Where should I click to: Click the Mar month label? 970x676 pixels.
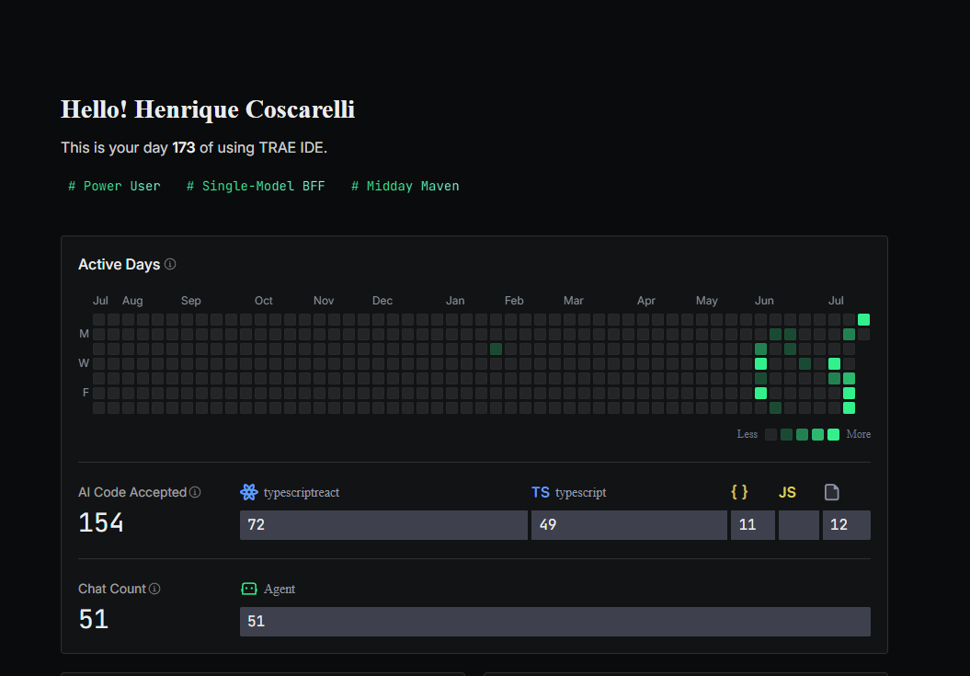point(574,301)
